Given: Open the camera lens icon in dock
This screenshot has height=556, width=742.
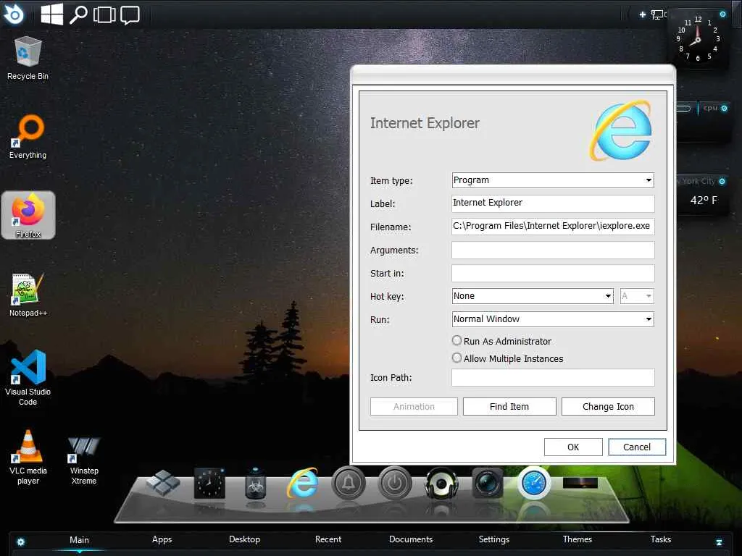Looking at the screenshot, I should pyautogui.click(x=488, y=483).
